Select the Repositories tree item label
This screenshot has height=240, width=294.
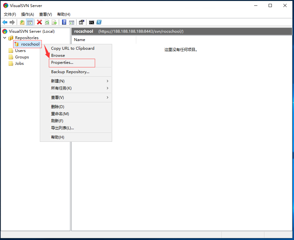click(x=27, y=38)
